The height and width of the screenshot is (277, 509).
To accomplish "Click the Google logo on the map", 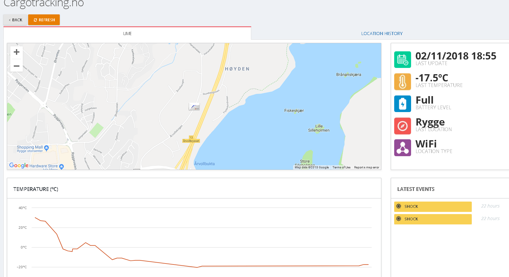I will (19, 165).
